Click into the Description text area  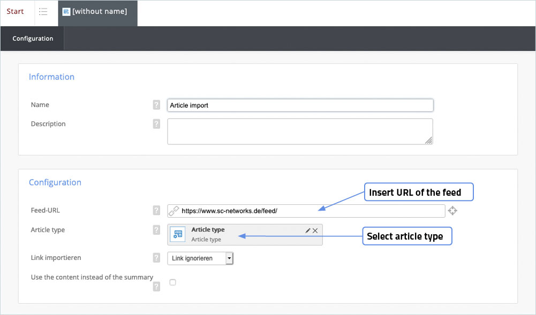coord(300,132)
